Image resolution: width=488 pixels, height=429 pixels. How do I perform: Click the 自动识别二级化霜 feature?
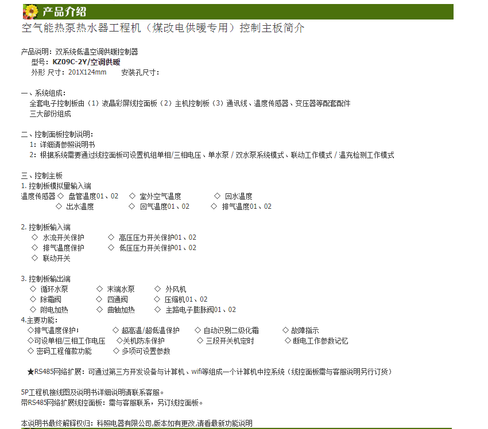point(231,330)
